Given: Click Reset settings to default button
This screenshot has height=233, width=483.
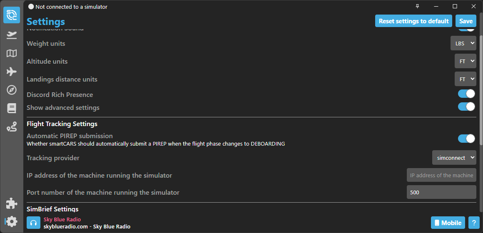Looking at the screenshot, I should click(414, 21).
